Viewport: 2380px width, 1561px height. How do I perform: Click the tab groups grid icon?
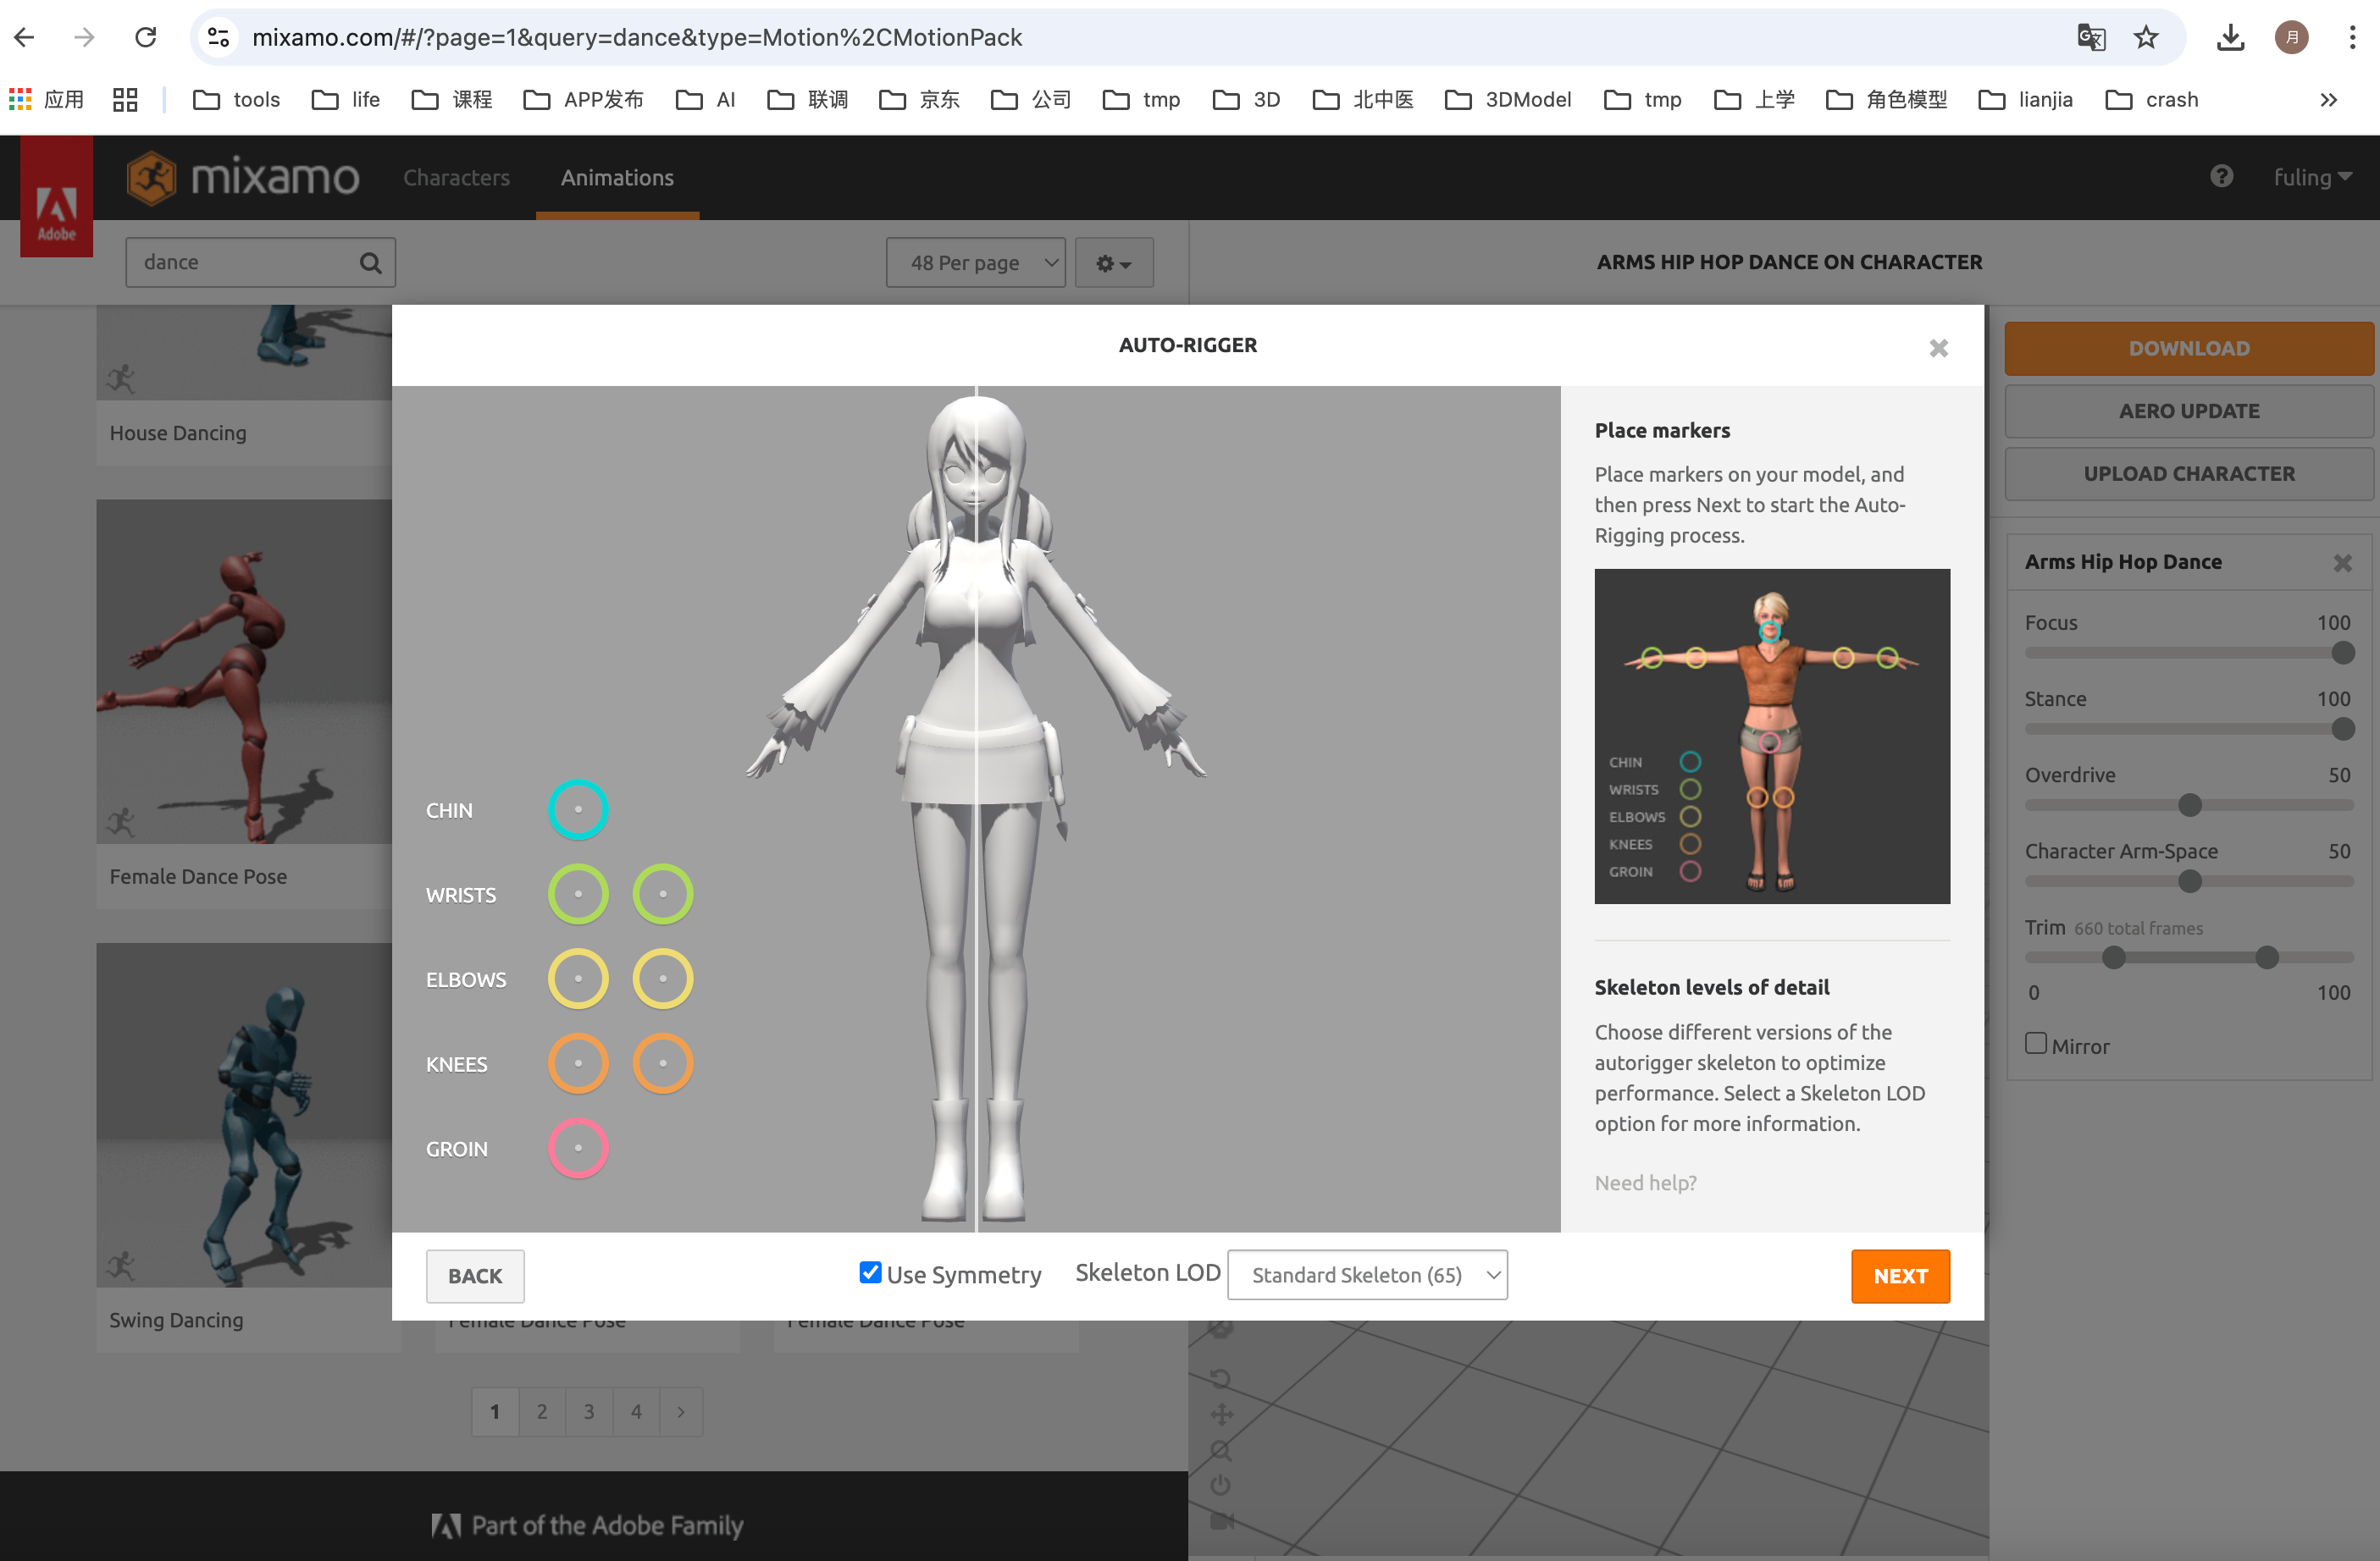(x=125, y=99)
